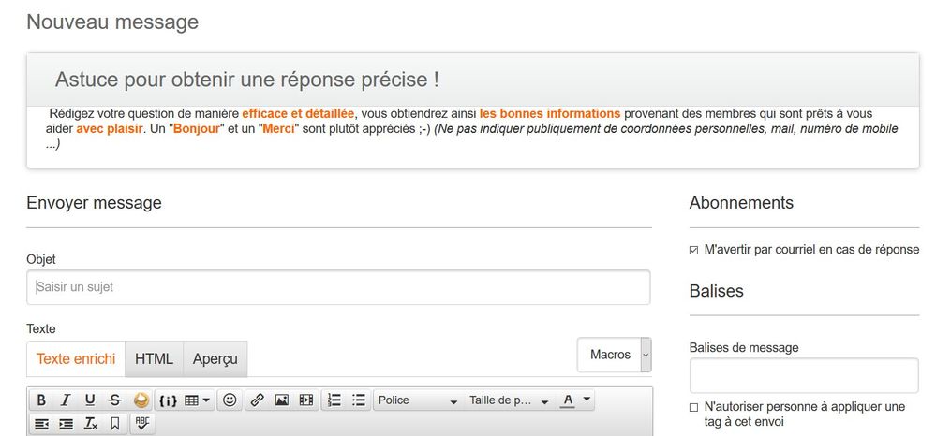Click the 'Envoyer message' heading

[95, 203]
